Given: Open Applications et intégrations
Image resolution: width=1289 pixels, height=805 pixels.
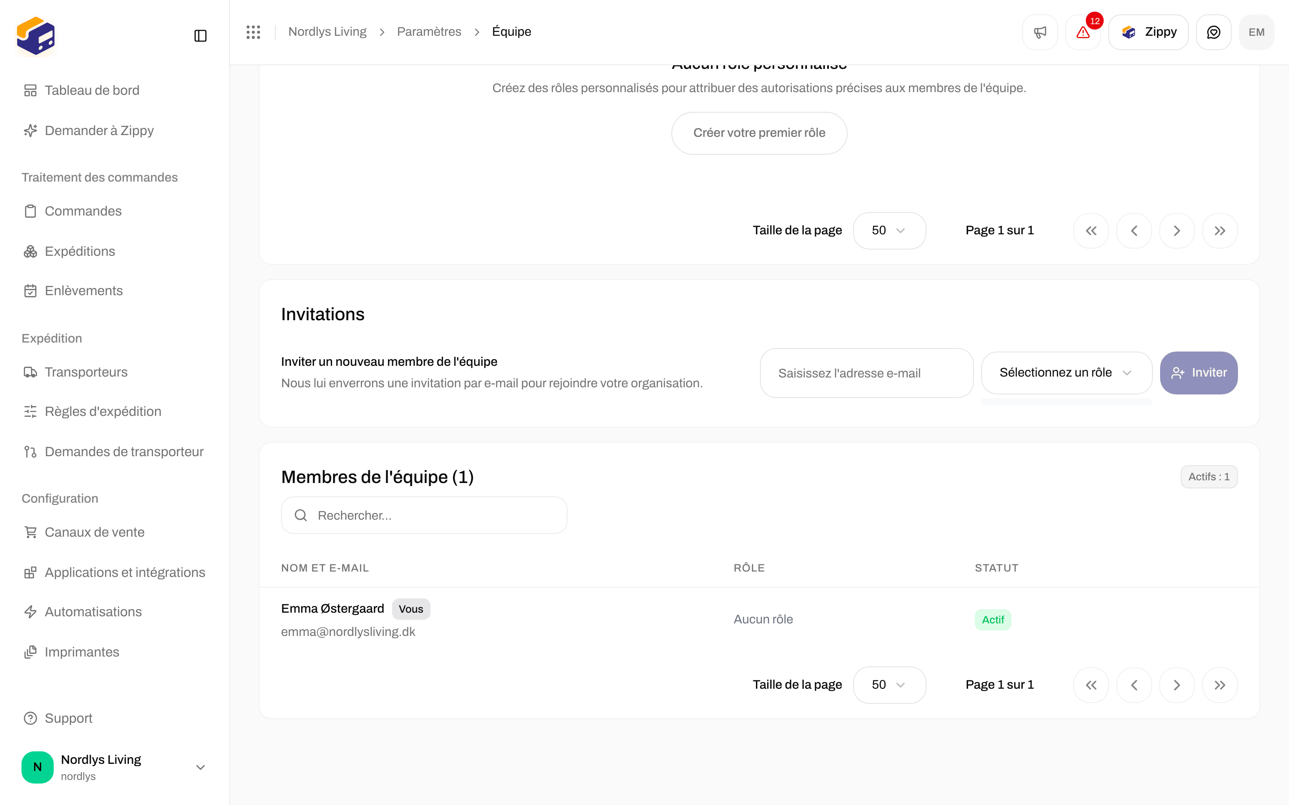Looking at the screenshot, I should tap(114, 572).
